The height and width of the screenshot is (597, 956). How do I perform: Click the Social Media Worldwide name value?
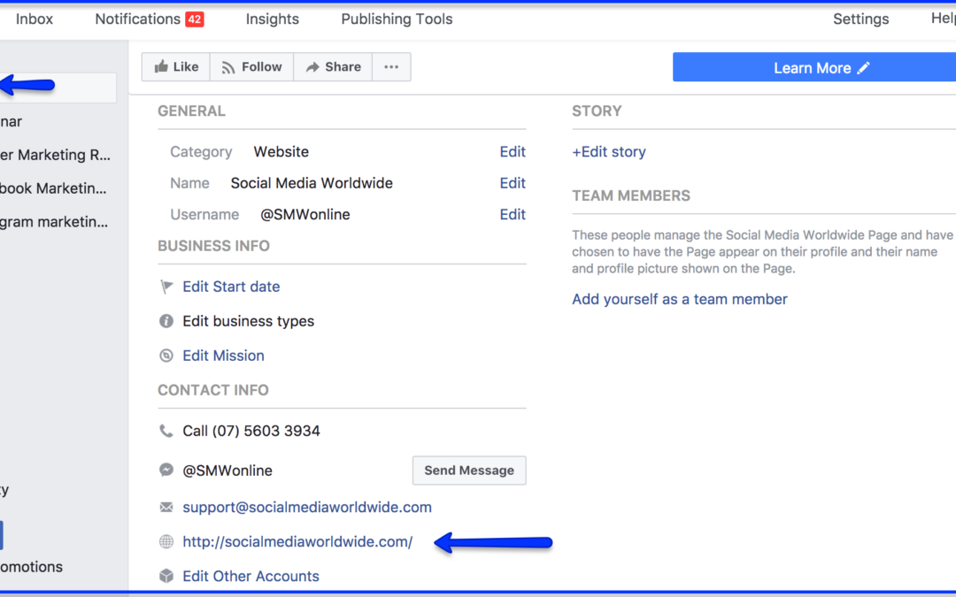pos(312,183)
